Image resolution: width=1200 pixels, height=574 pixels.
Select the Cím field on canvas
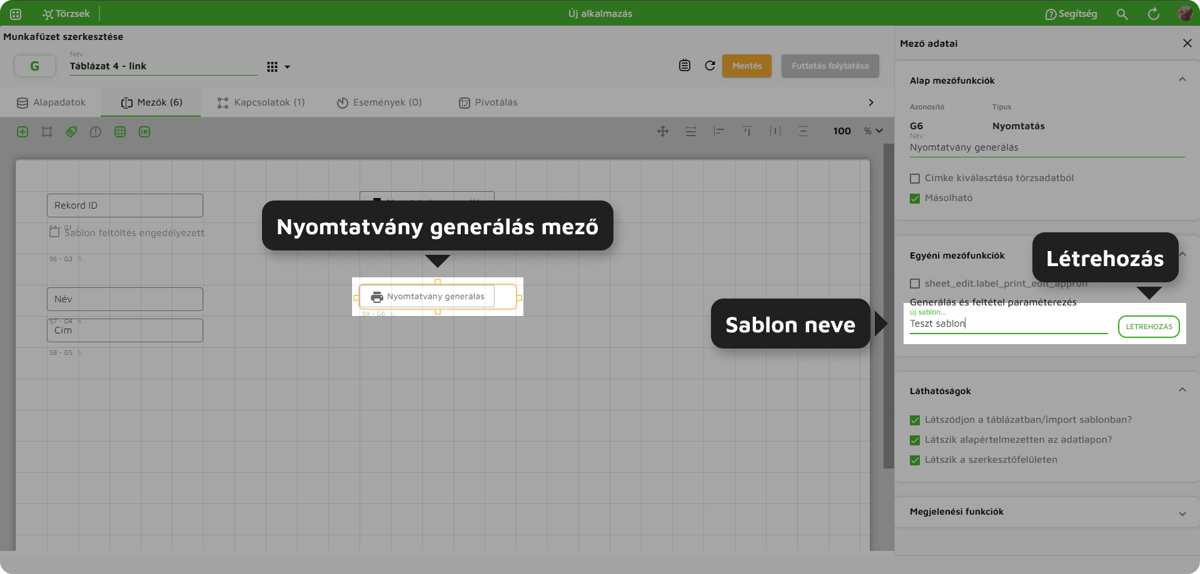point(125,330)
